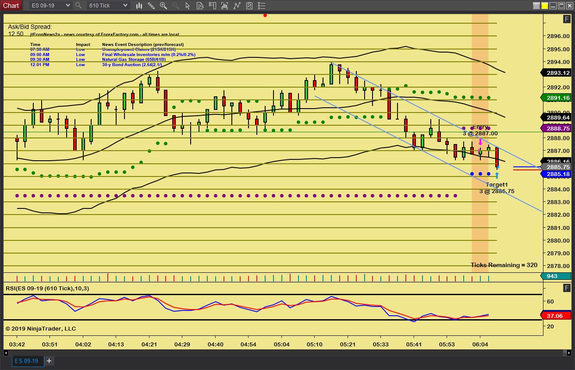Click the Ticks Remaining = 320 text
The height and width of the screenshot is (370, 575).
click(504, 265)
